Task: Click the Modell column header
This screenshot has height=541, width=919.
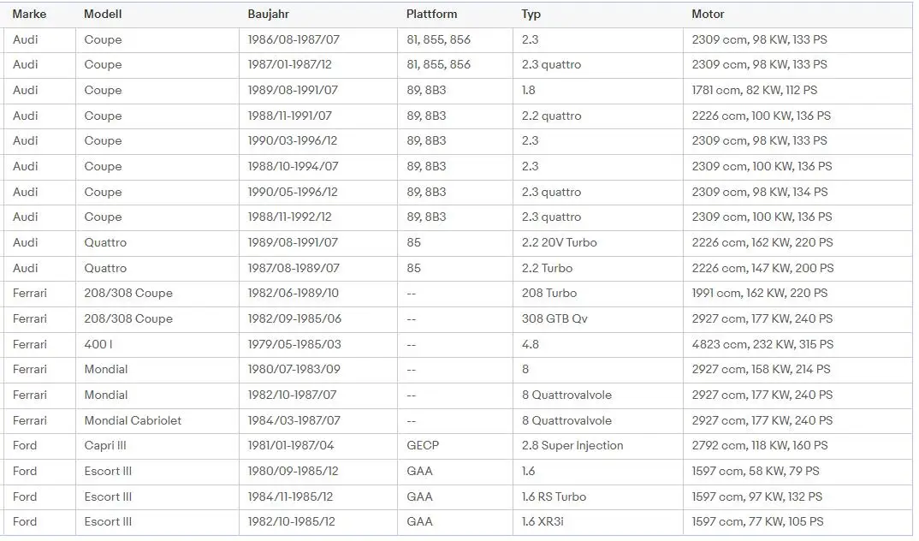Action: 103,15
